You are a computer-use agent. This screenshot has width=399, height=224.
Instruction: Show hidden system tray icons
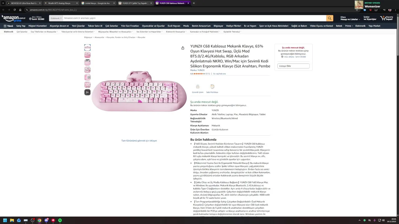[x=359, y=220]
